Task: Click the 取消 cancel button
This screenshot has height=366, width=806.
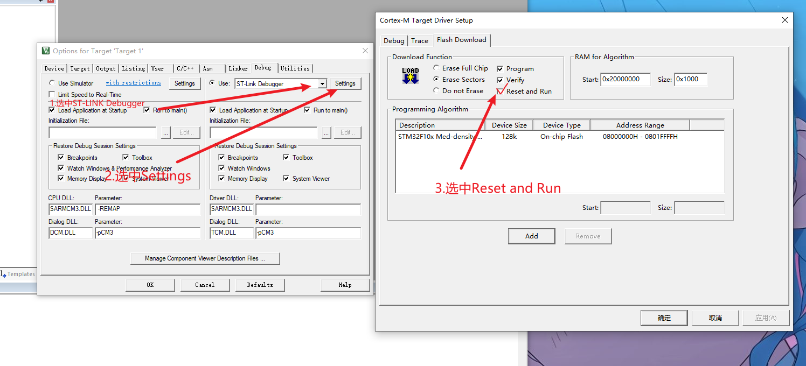Action: click(x=715, y=318)
